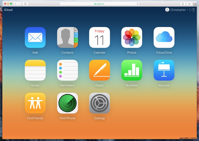
Task: Launch the Reminders app icon
Action: click(67, 70)
